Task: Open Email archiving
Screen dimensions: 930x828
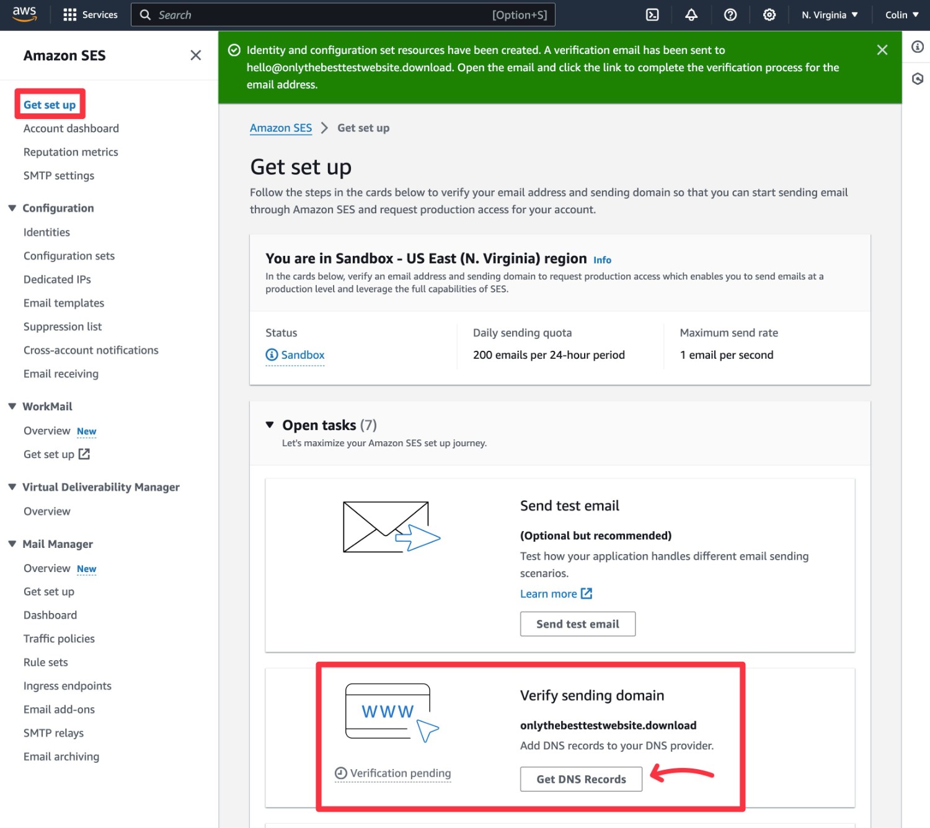Action: (x=61, y=756)
